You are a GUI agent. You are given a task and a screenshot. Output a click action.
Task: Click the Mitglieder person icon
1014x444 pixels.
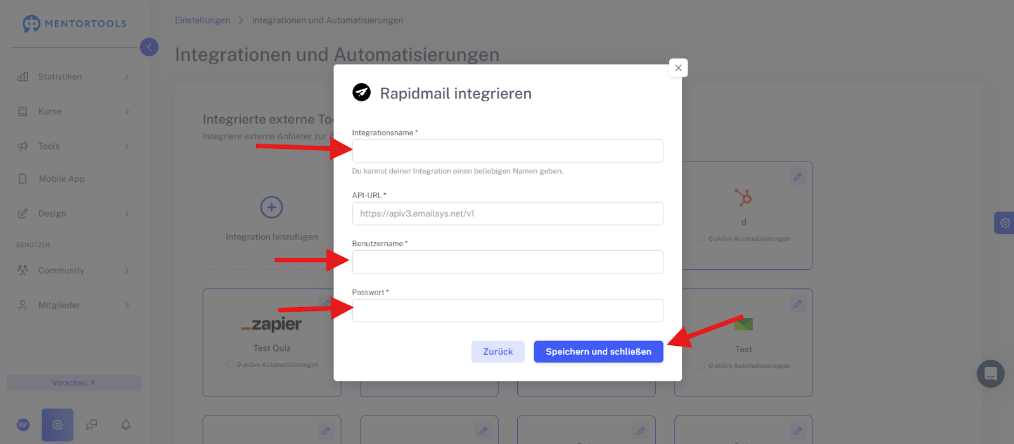[x=23, y=305]
